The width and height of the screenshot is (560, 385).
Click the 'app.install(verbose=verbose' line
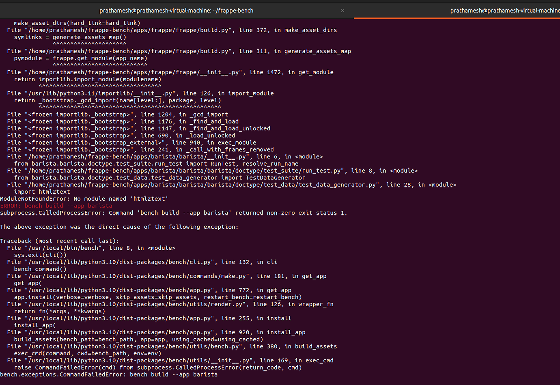(x=158, y=297)
